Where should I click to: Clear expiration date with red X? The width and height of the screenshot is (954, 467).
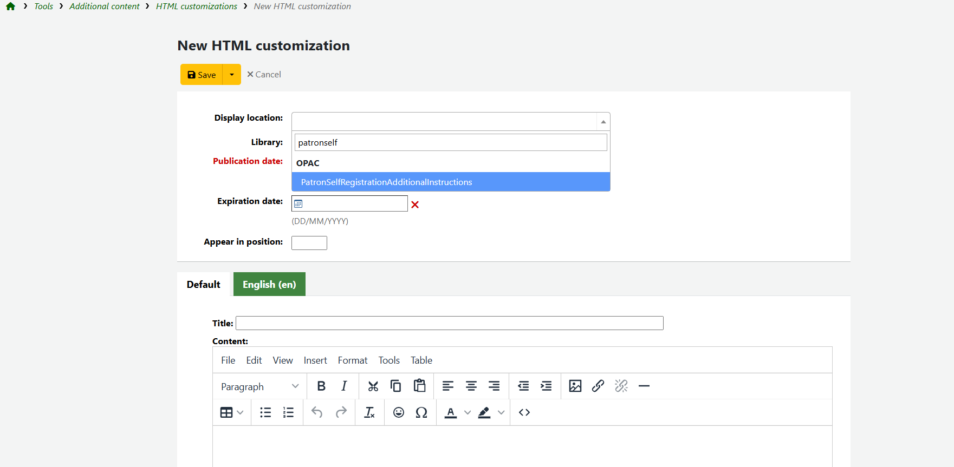pyautogui.click(x=415, y=205)
